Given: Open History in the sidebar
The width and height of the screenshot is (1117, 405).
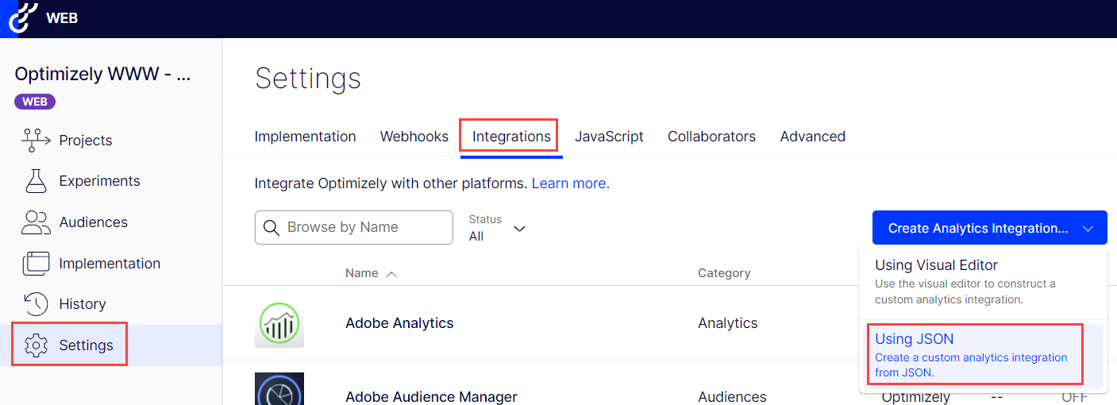Looking at the screenshot, I should click(x=83, y=304).
